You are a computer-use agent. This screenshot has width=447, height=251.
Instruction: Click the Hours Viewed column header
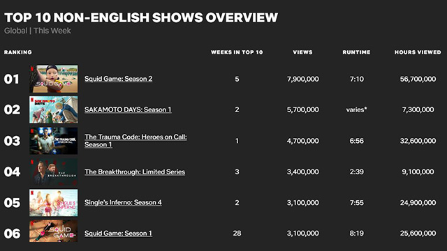[x=418, y=52]
